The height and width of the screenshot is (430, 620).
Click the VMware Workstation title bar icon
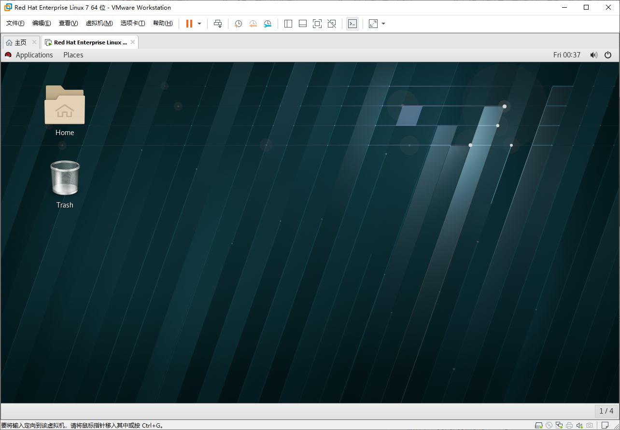point(8,7)
